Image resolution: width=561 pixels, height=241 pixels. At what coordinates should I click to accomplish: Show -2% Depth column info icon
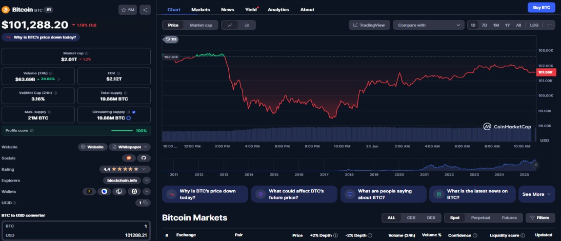pos(370,236)
